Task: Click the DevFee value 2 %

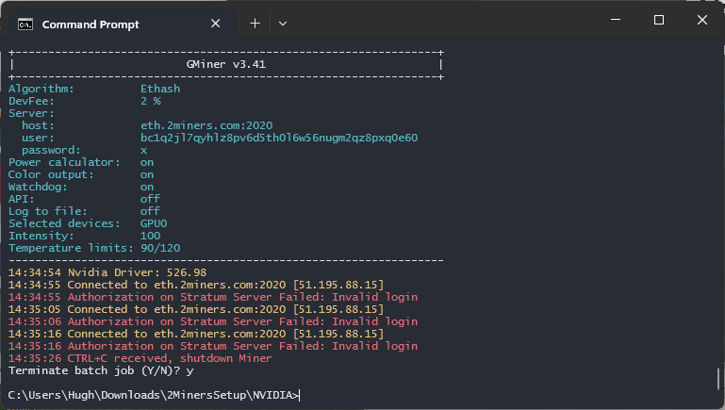Action: point(151,101)
